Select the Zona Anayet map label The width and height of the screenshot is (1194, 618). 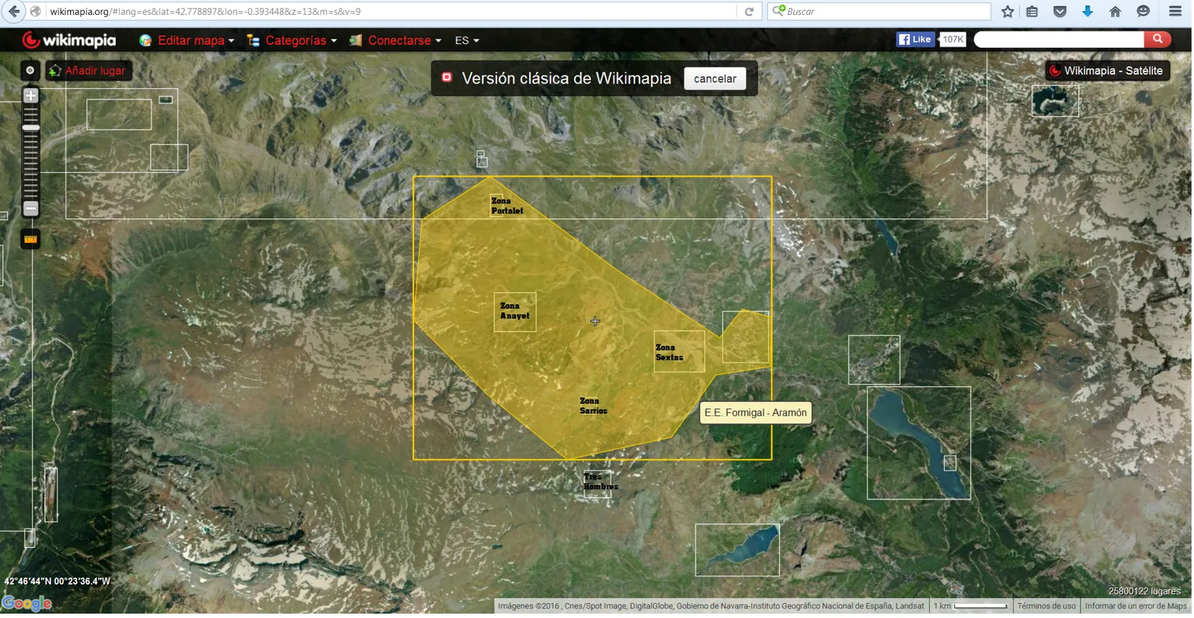[x=515, y=311]
